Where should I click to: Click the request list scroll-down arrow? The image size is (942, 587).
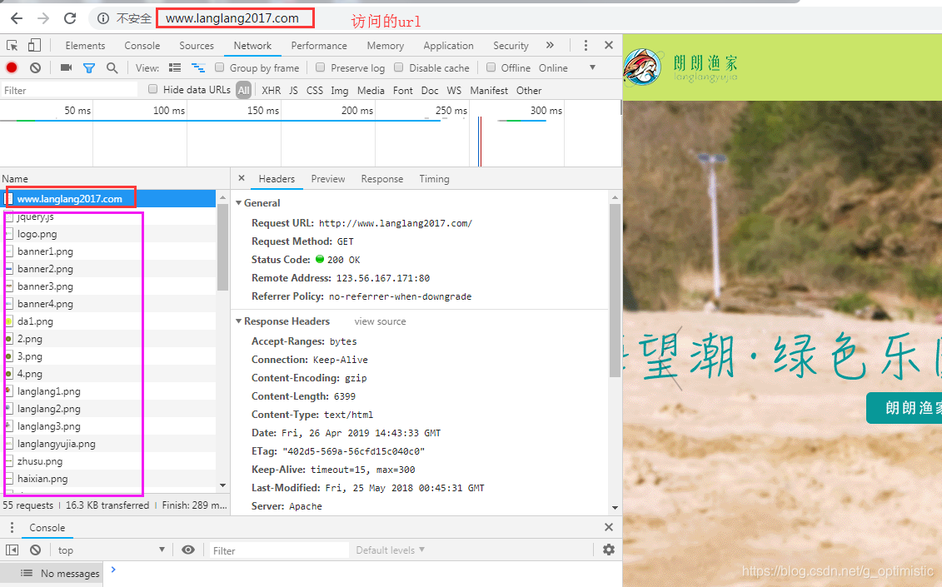[223, 485]
